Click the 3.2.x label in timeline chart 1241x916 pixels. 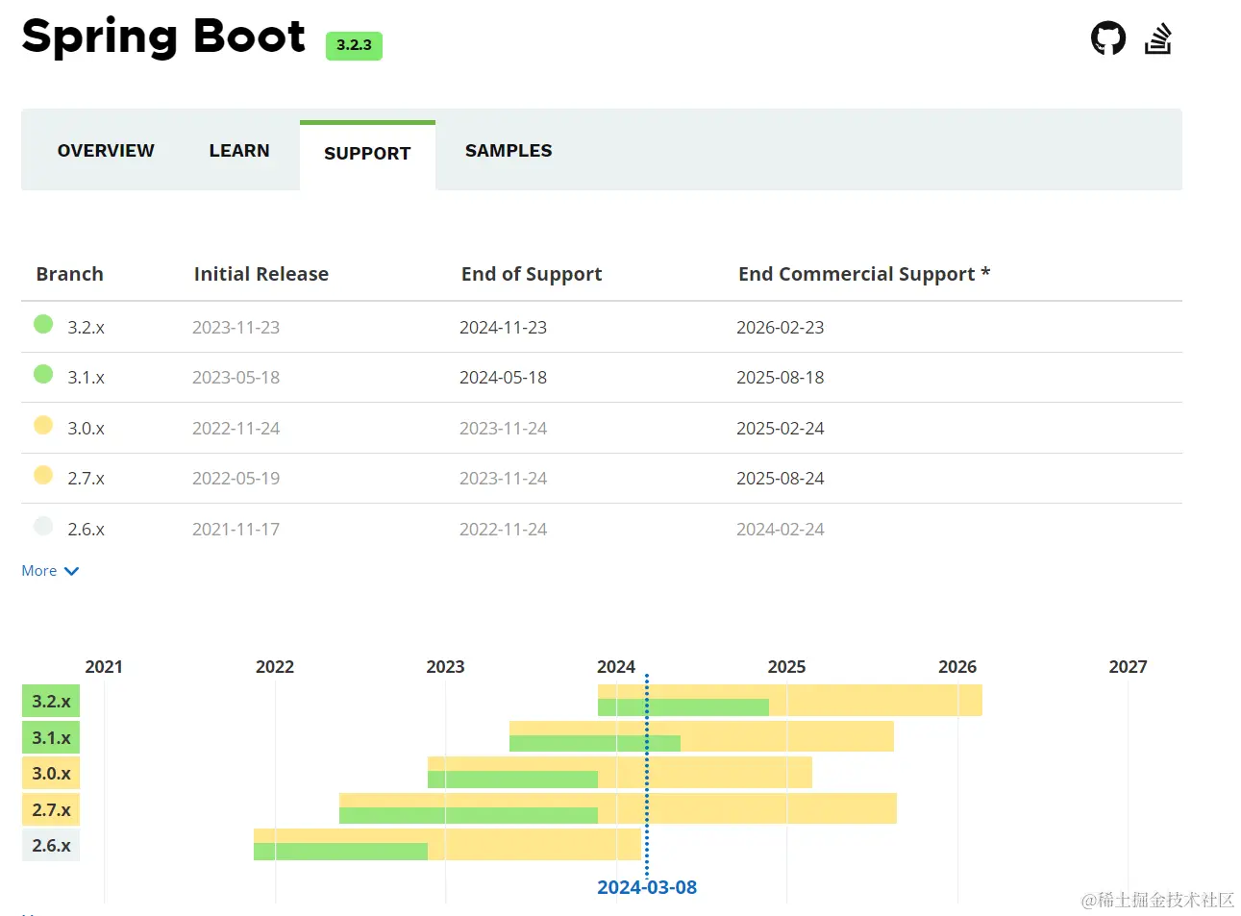(51, 702)
